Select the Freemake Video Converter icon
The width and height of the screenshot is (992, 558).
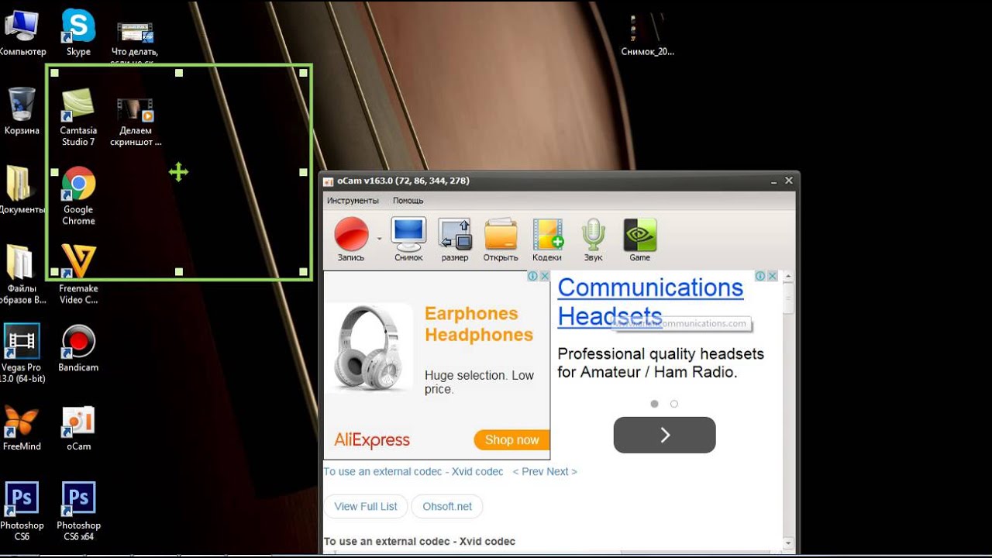[78, 275]
